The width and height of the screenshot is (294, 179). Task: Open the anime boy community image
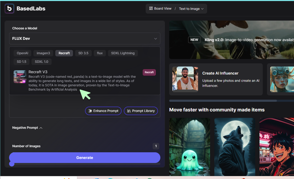pyautogui.click(x=277, y=147)
